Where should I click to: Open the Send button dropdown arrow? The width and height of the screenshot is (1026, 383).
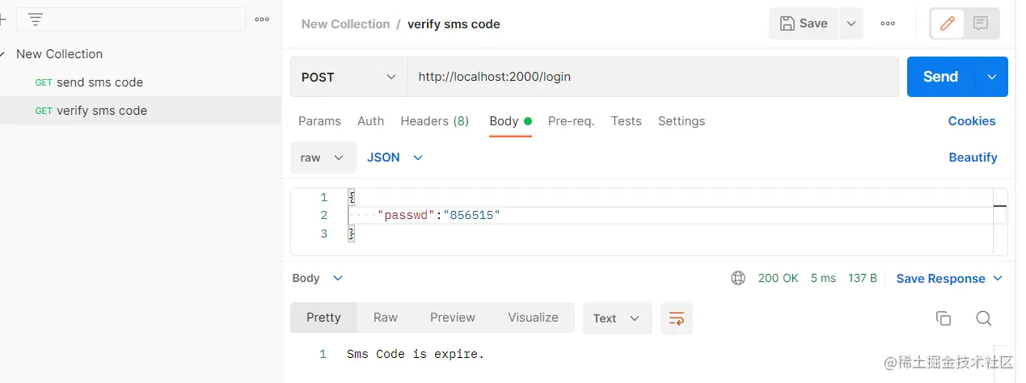(x=992, y=77)
